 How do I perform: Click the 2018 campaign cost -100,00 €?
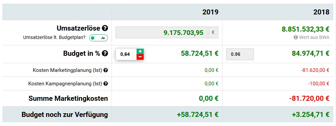click(x=319, y=84)
